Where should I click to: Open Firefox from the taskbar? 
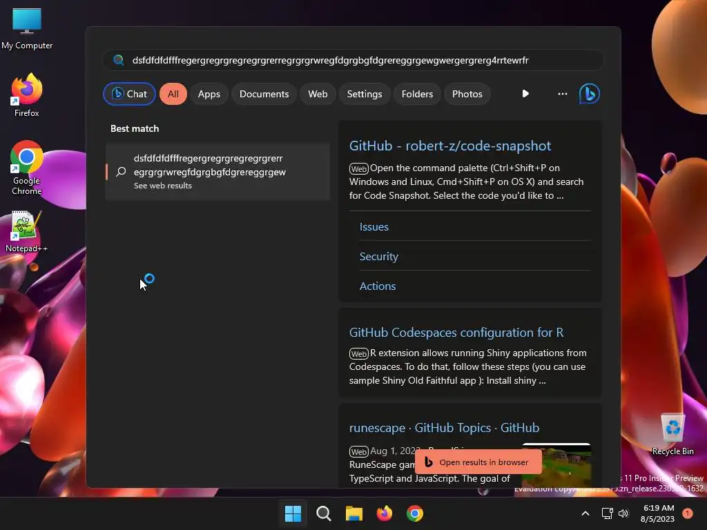[x=384, y=513]
